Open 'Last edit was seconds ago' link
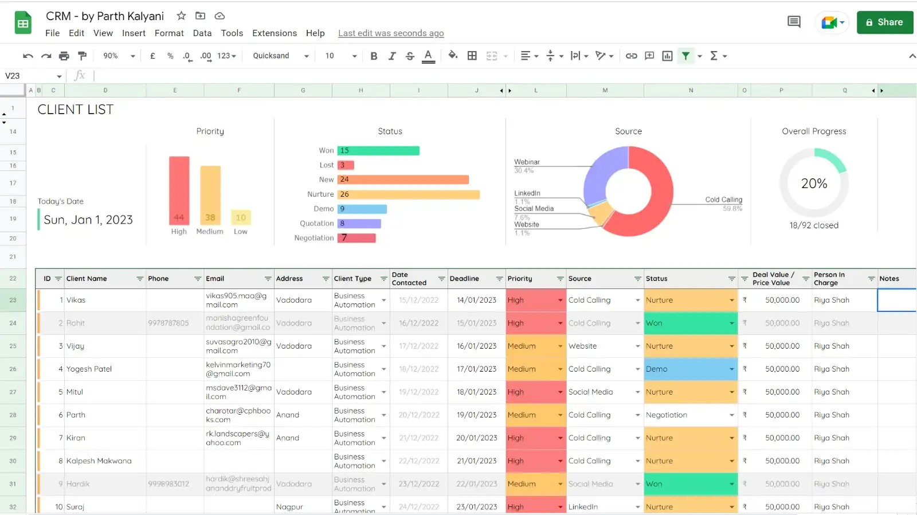Screen dimensions: 917x515 (x=391, y=33)
